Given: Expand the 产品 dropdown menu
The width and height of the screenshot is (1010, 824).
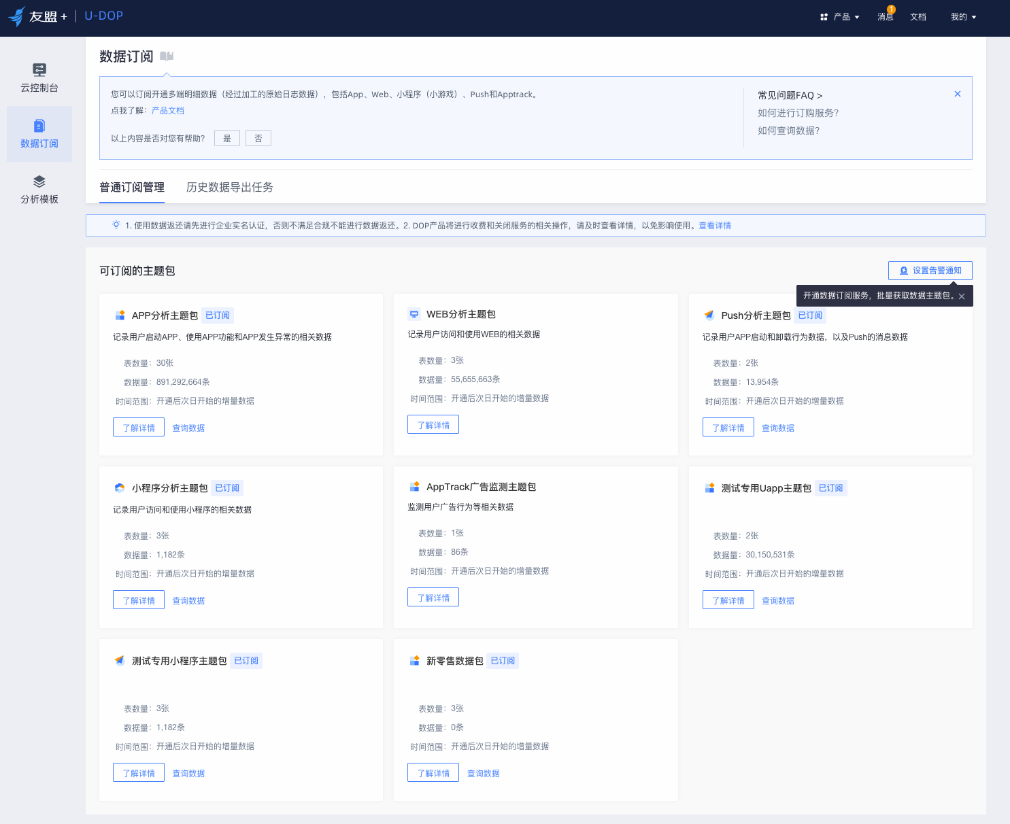Looking at the screenshot, I should [x=841, y=17].
